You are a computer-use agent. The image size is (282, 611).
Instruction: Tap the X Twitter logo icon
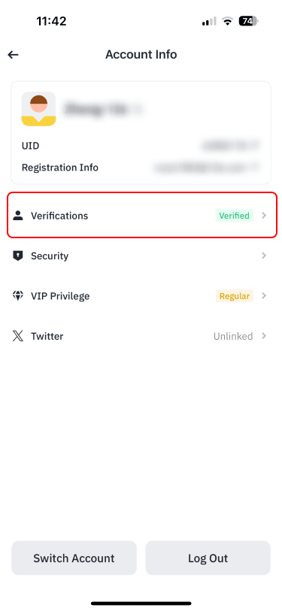tap(17, 336)
